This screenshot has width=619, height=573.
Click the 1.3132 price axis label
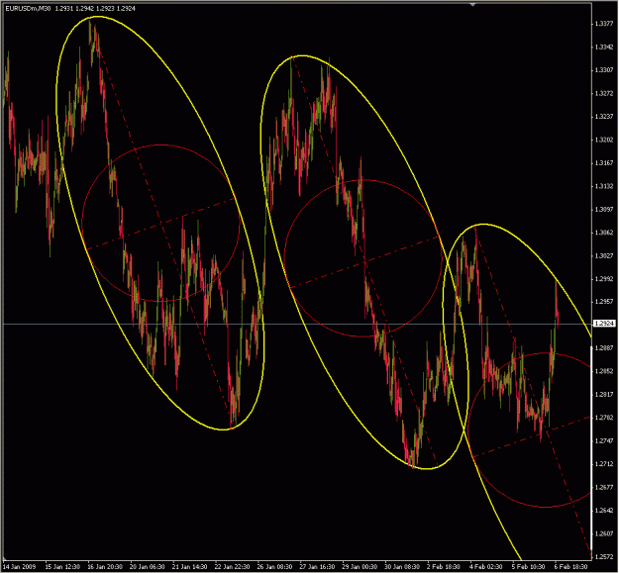pos(604,186)
